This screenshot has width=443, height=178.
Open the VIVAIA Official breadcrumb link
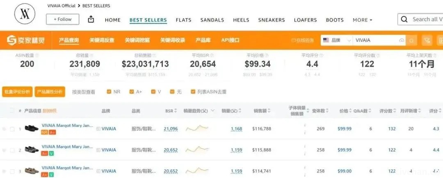61,6
